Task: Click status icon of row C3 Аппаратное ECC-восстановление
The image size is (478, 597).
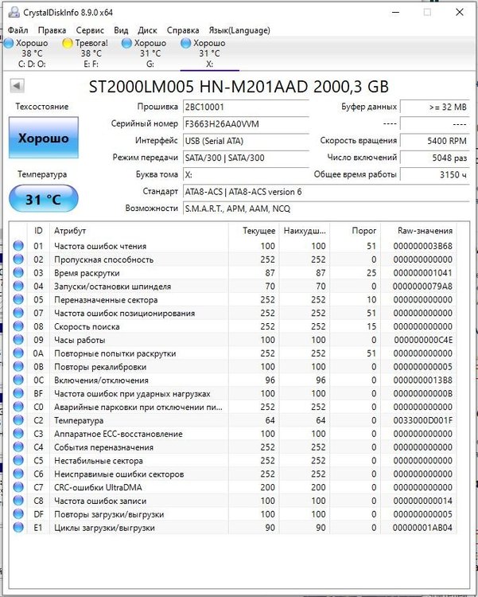Action: pos(18,434)
